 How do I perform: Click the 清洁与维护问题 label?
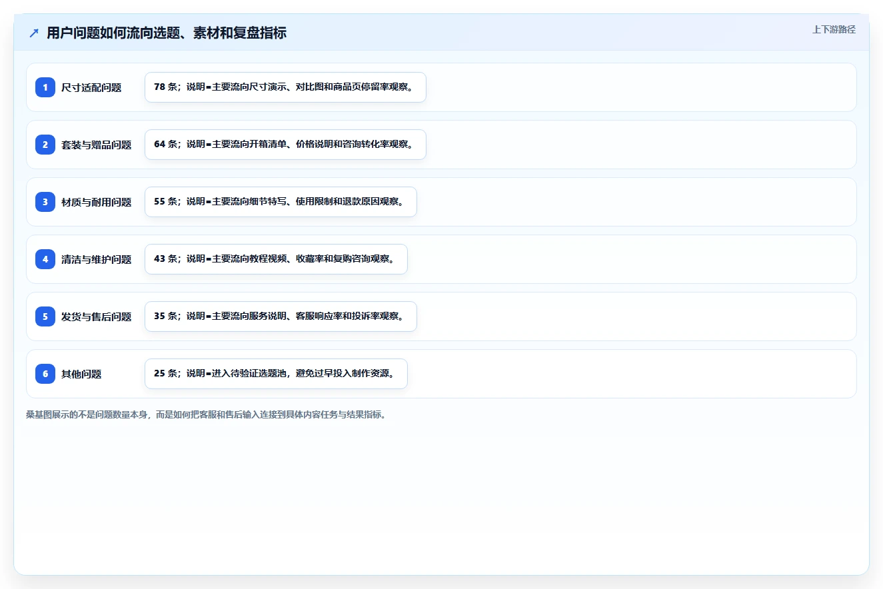pyautogui.click(x=97, y=259)
